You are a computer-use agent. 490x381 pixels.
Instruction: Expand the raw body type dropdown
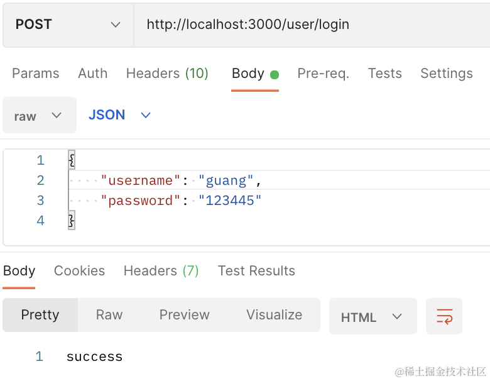(39, 116)
